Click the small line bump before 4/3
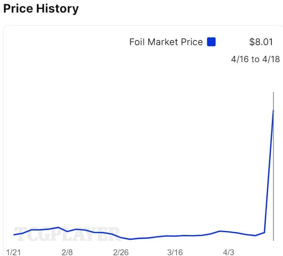 coord(220,231)
